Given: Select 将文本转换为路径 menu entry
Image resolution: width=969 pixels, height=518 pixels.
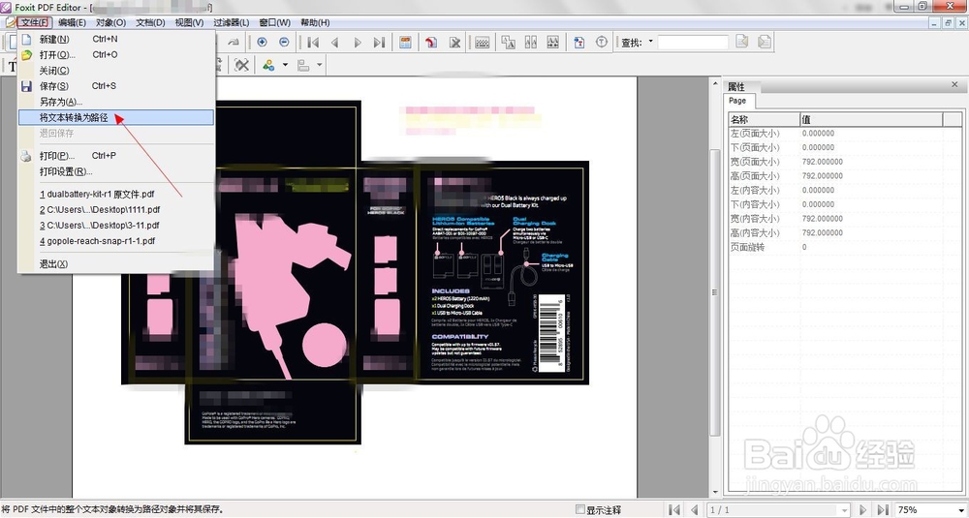Looking at the screenshot, I should click(x=116, y=117).
